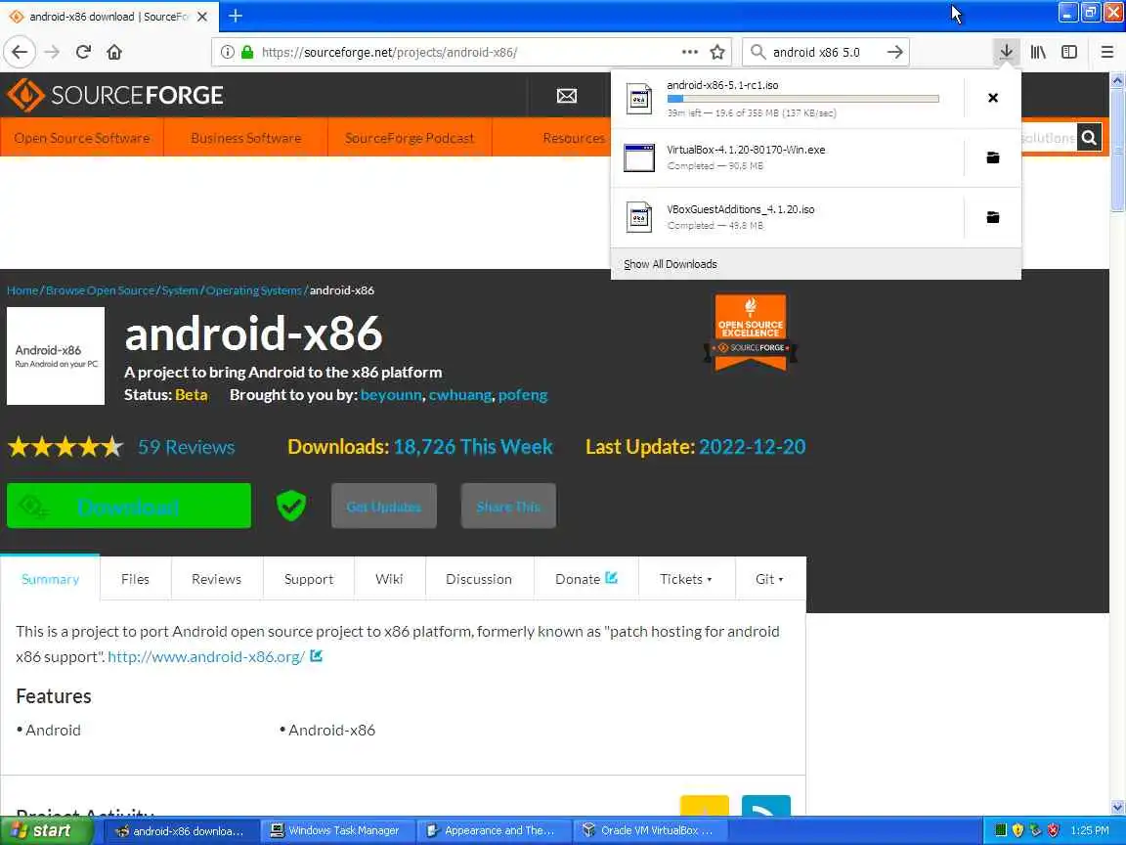Show site information icon in address bar
Viewport: 1126px width, 845px height.
pos(227,52)
